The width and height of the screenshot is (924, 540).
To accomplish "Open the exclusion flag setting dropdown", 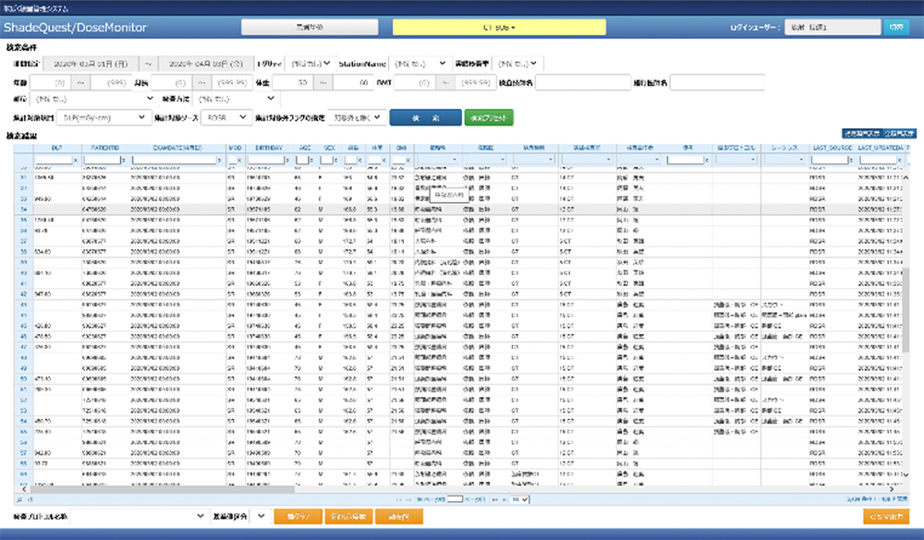I will tap(357, 117).
